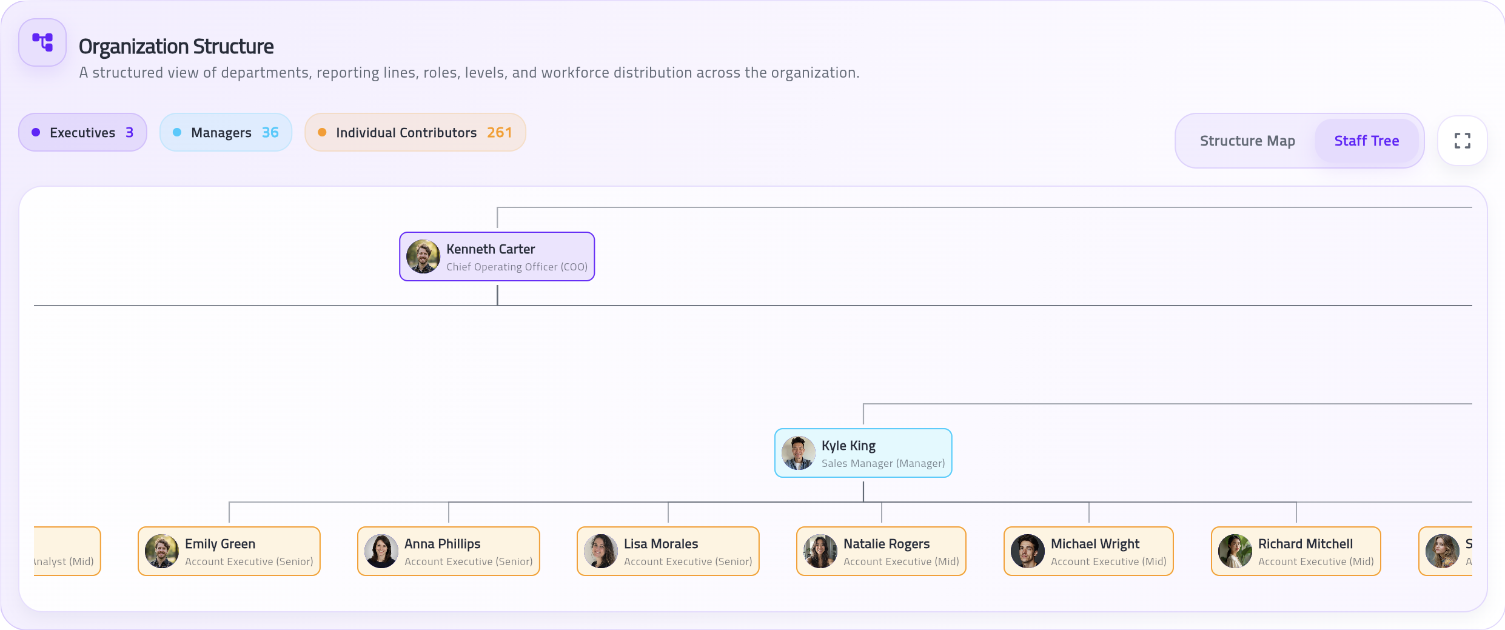The width and height of the screenshot is (1505, 630).
Task: Click Richard Mitchell's profile photo
Action: click(x=1235, y=551)
